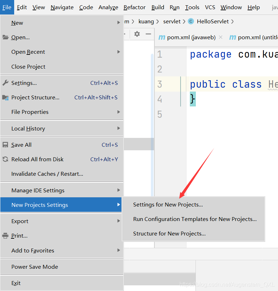Click the kuang breadcrumb

[146, 22]
